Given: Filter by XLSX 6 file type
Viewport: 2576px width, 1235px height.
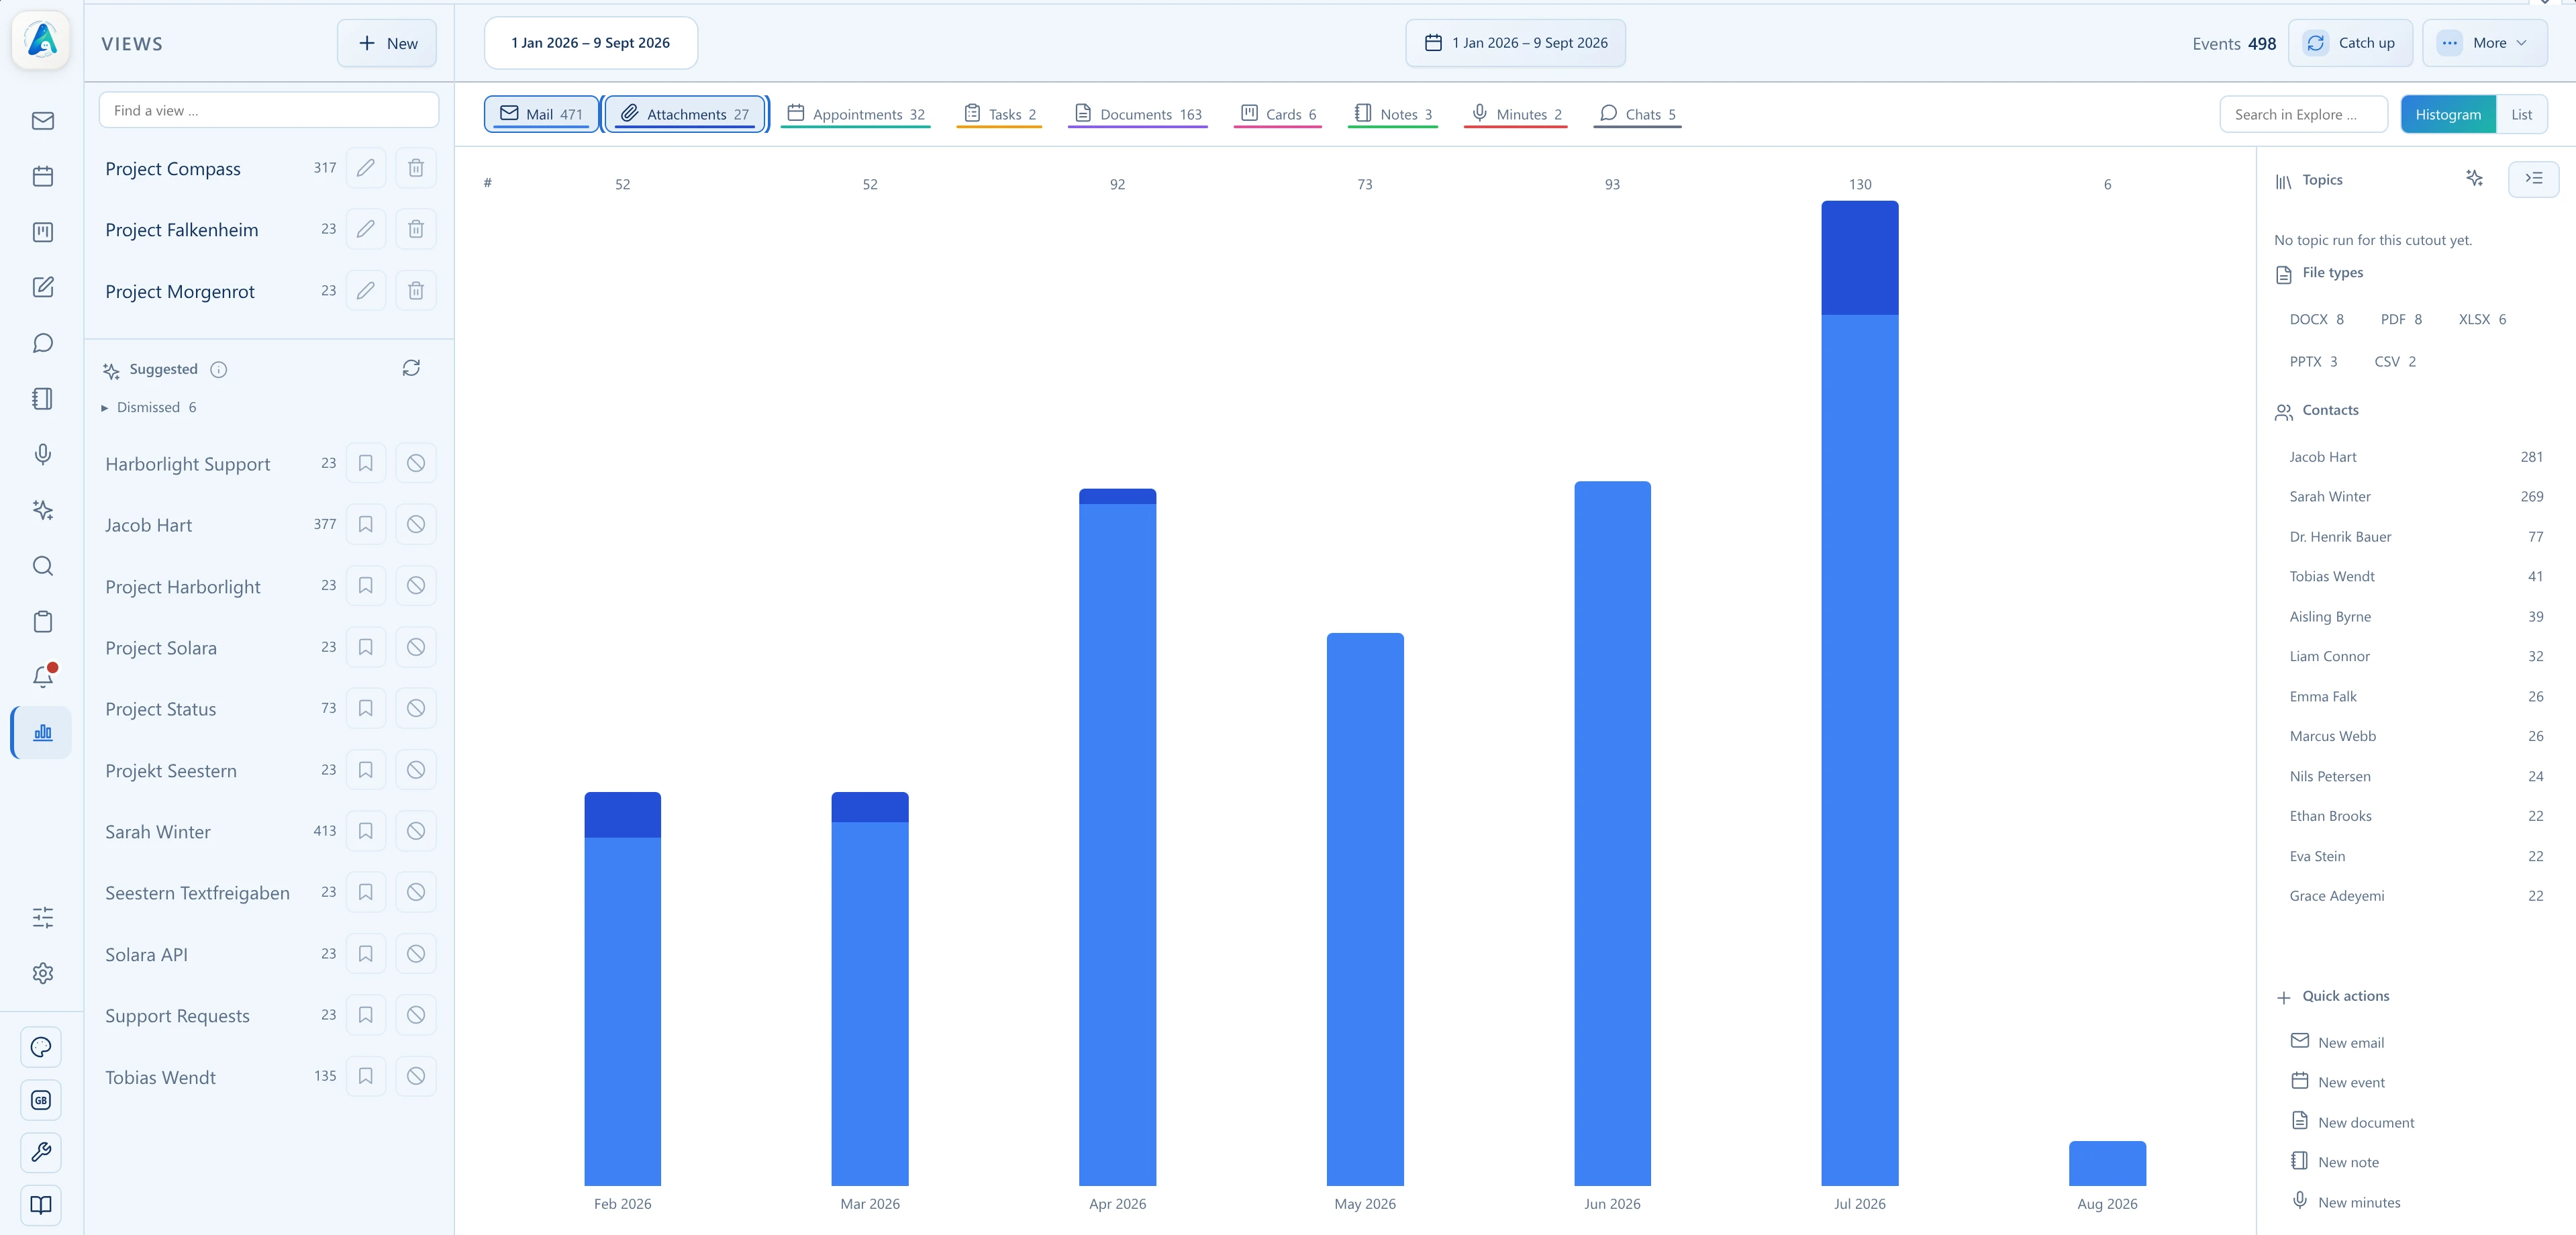Looking at the screenshot, I should [2482, 319].
